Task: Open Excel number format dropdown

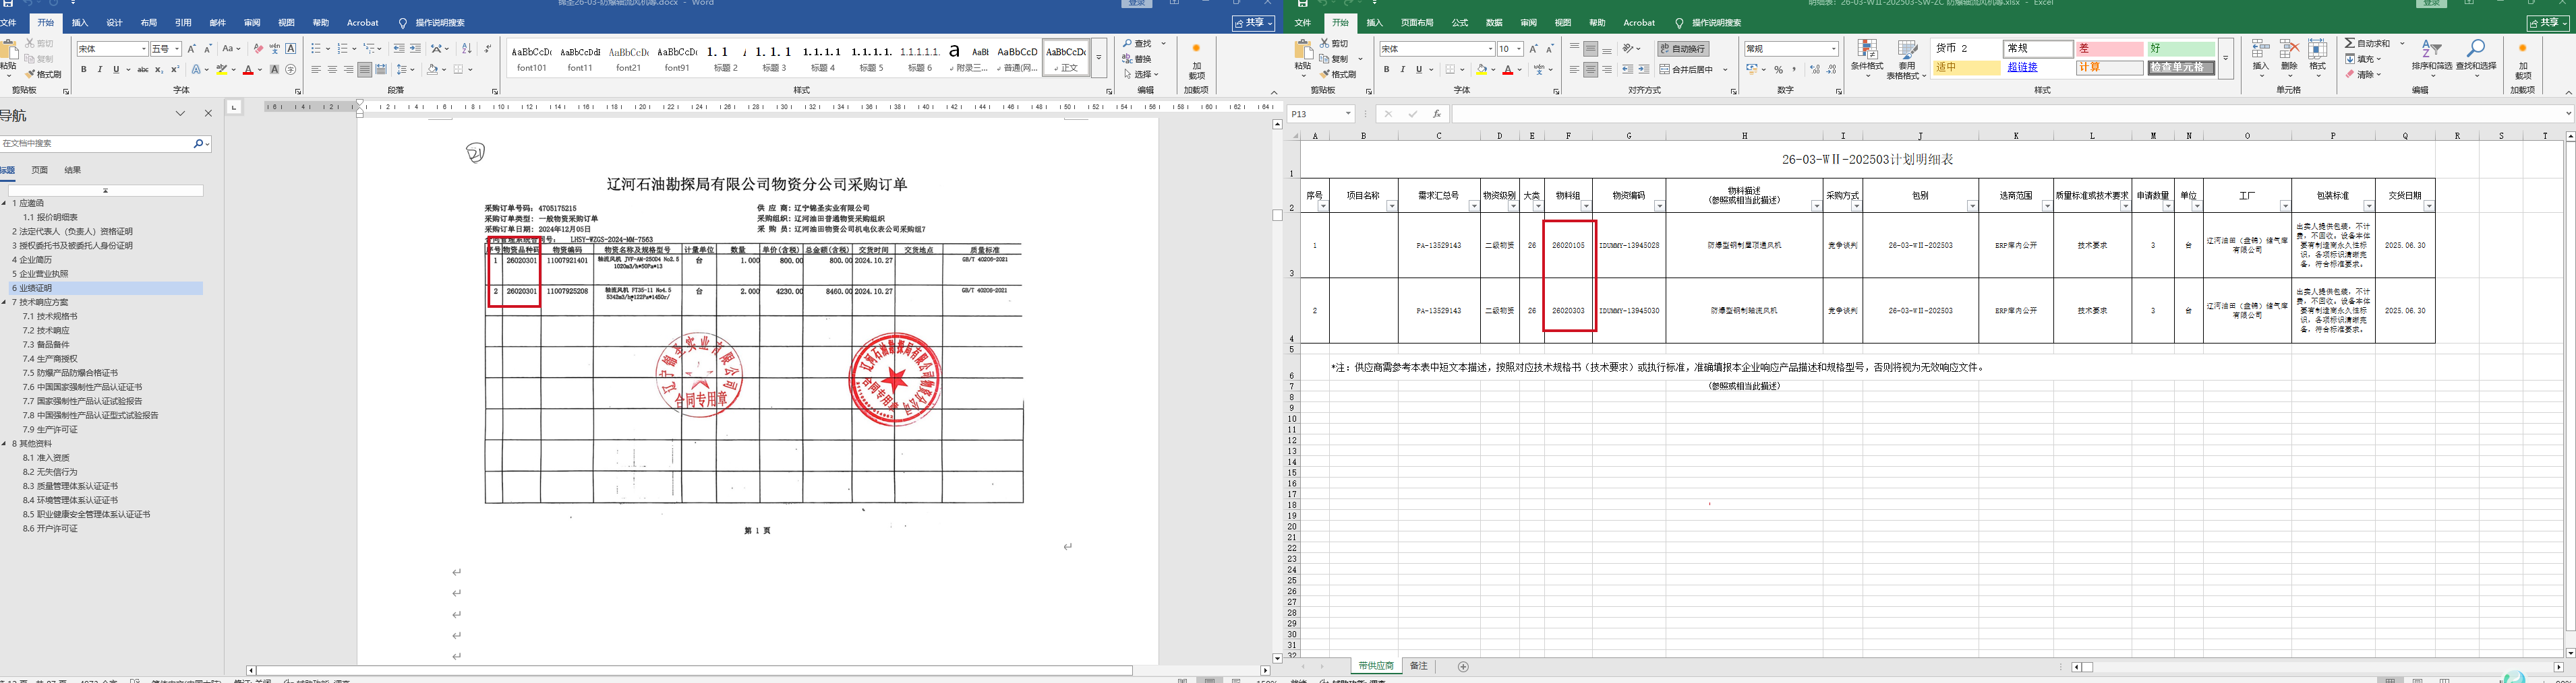Action: [1834, 49]
